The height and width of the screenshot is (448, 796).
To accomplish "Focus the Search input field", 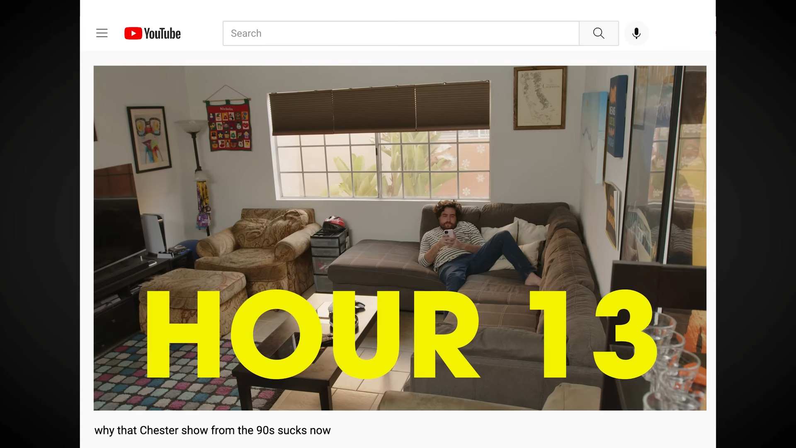I will point(400,33).
